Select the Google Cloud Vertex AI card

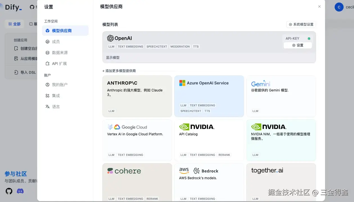[x=137, y=140]
